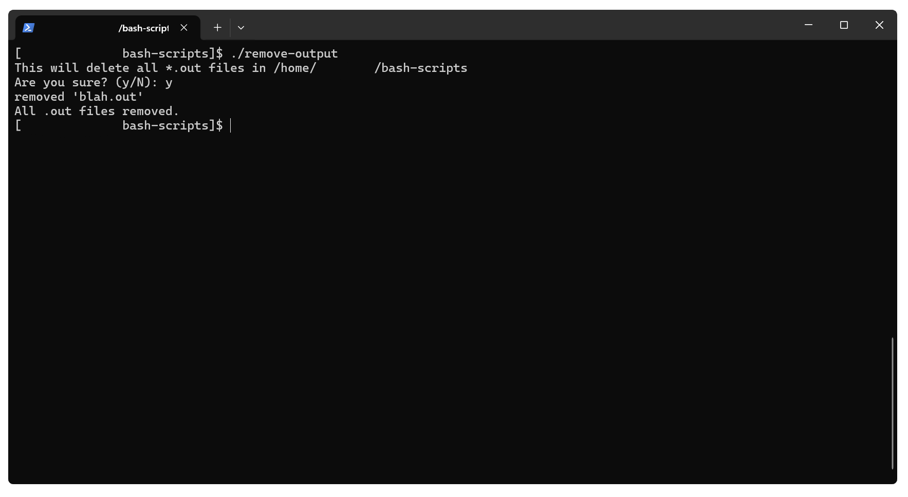
Task: Click the "All .out files removed." message
Action: (97, 111)
